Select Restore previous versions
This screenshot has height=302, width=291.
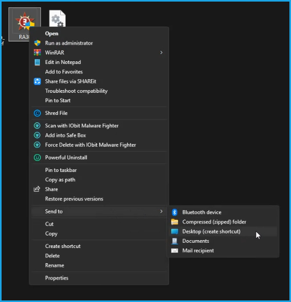(x=99, y=199)
